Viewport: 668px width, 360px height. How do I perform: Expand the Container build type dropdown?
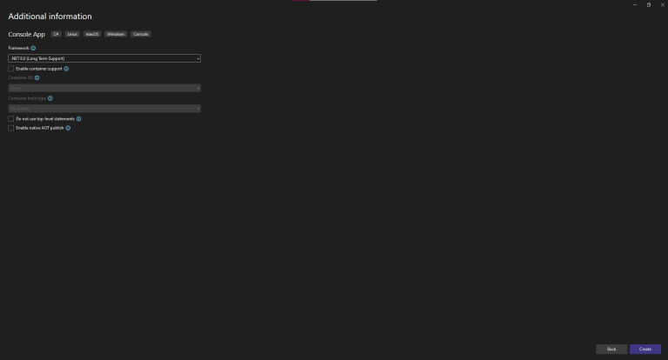pyautogui.click(x=104, y=109)
